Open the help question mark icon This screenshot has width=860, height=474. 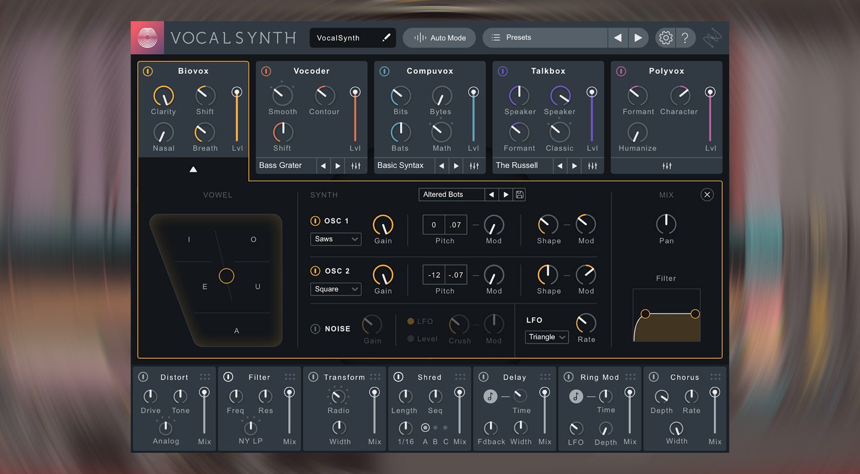685,38
